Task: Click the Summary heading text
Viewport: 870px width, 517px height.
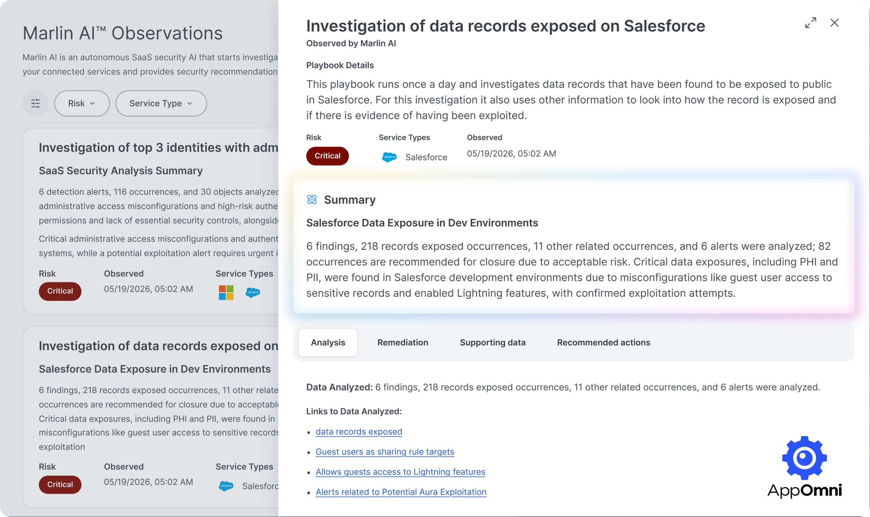Action: [x=350, y=200]
